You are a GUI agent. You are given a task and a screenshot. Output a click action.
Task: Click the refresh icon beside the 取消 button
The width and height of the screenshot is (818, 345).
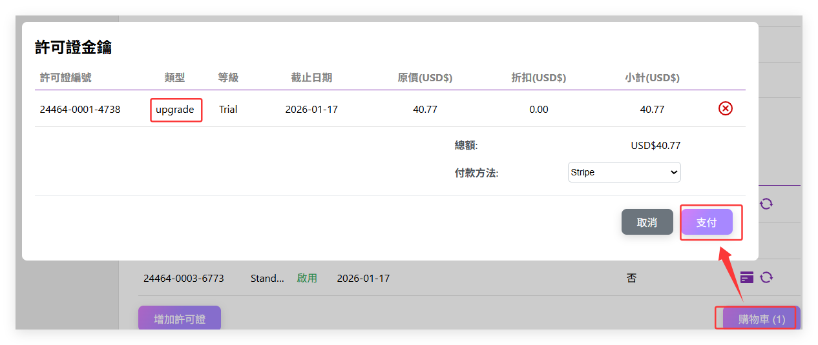coord(766,204)
